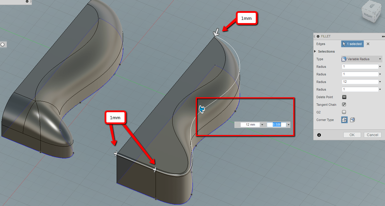Enable the G2 continuity checkbox
The height and width of the screenshot is (206, 385).
(x=344, y=112)
